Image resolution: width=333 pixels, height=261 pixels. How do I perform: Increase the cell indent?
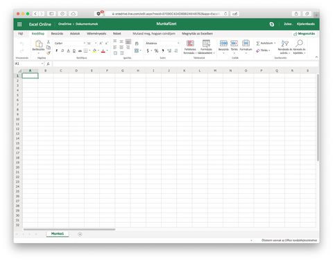tap(122, 53)
